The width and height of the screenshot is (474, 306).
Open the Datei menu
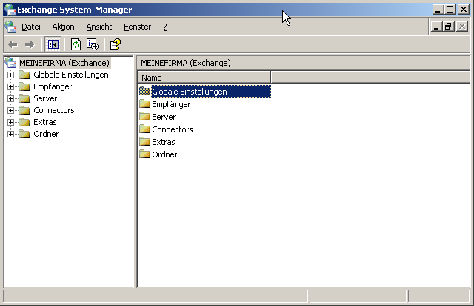pos(31,27)
